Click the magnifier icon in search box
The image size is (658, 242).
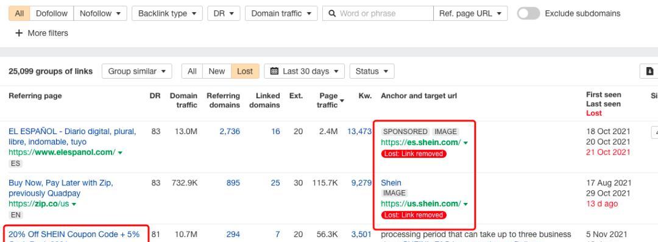click(332, 13)
